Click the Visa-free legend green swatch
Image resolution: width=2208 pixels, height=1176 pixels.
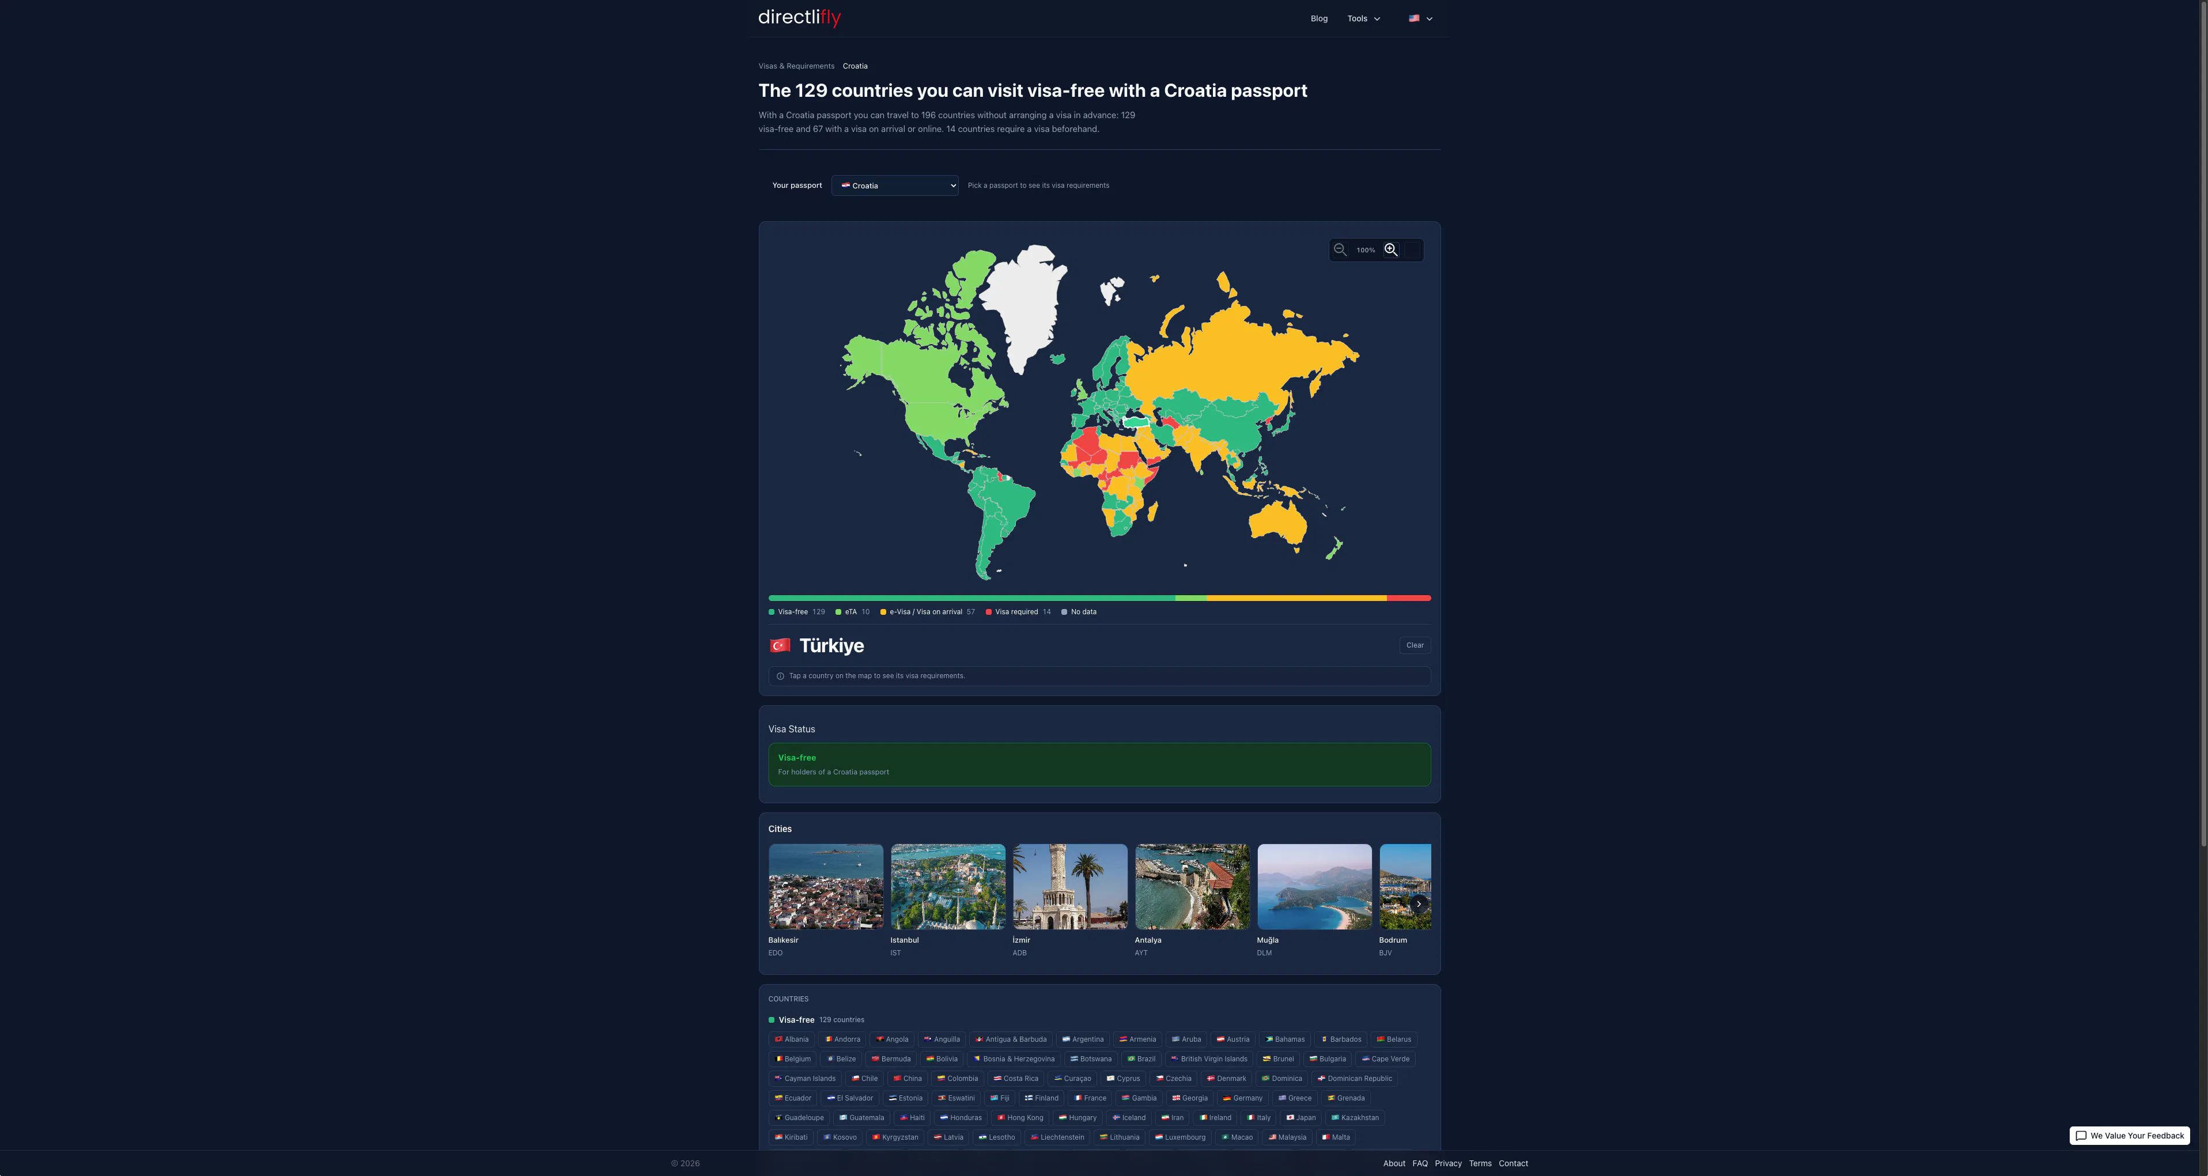(772, 612)
